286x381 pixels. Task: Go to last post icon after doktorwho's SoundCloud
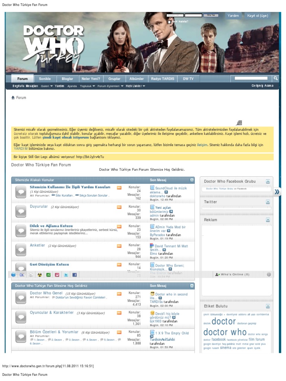point(166,192)
